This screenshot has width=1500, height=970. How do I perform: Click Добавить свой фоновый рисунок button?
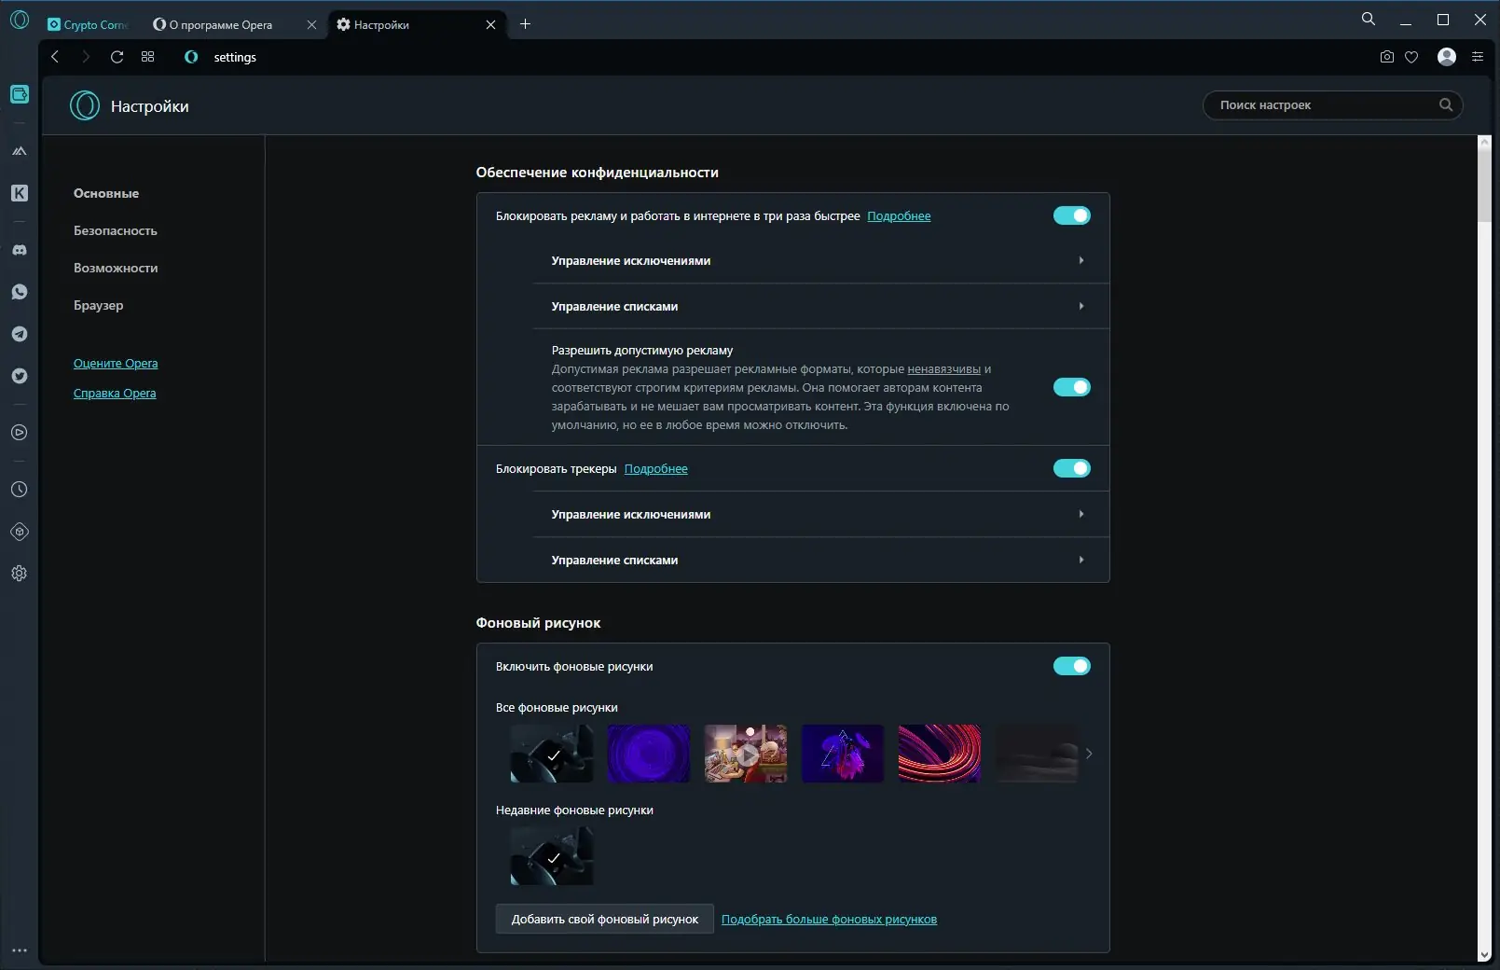click(604, 920)
